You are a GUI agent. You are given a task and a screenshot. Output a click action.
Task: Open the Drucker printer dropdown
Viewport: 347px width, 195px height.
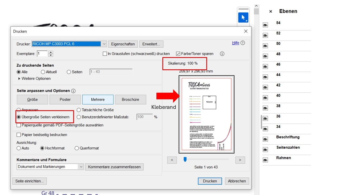104,44
